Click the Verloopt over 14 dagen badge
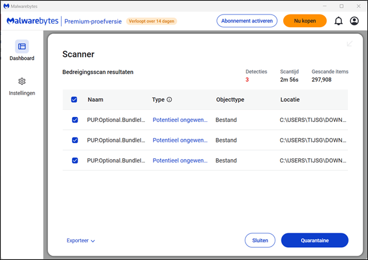Screen dimensions: 368x260 152,21
